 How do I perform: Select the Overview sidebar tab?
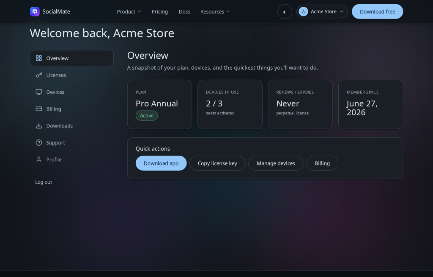(x=71, y=58)
